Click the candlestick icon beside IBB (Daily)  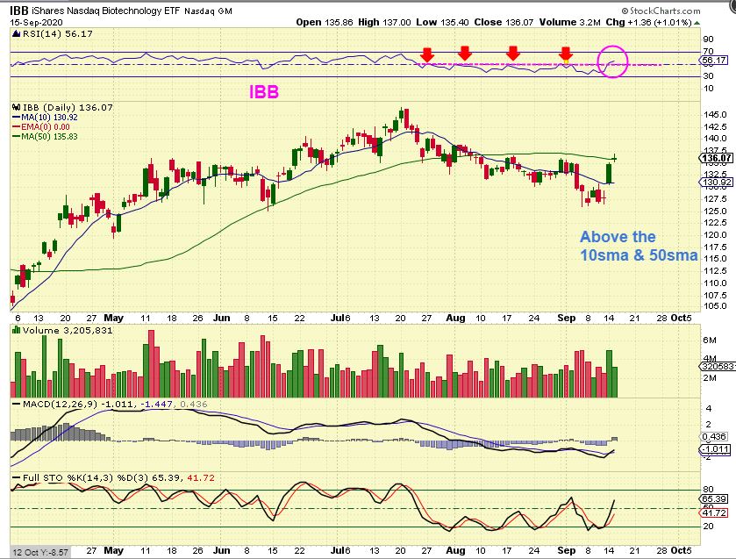point(16,108)
